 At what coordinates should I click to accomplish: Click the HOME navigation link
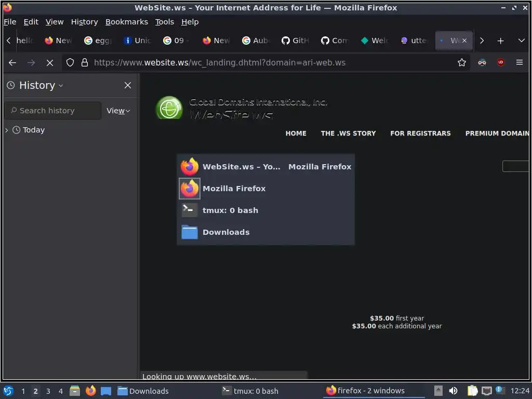tap(296, 134)
